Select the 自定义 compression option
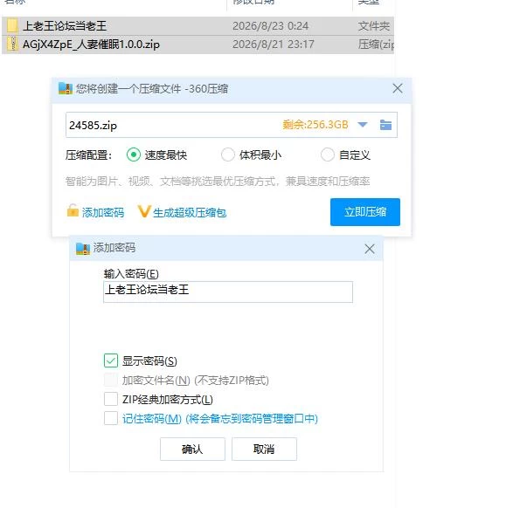This screenshot has width=520, height=508. (x=328, y=154)
